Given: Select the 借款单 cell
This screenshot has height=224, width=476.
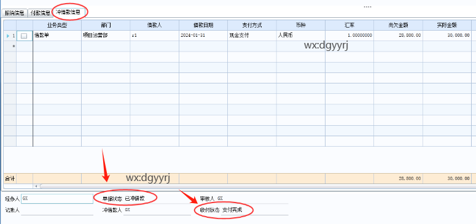Looking at the screenshot, I should (57, 36).
